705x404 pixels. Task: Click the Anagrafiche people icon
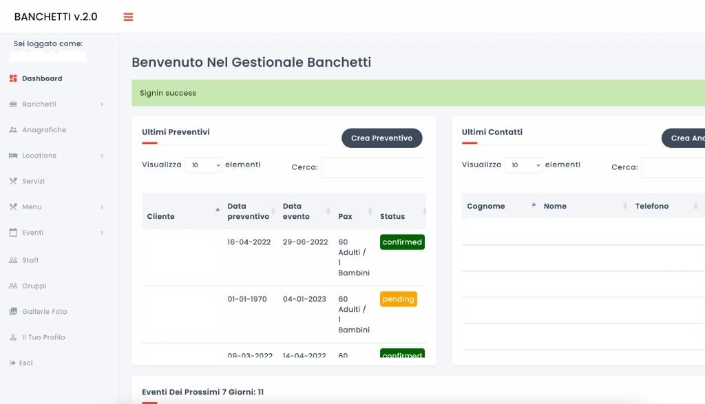point(13,130)
